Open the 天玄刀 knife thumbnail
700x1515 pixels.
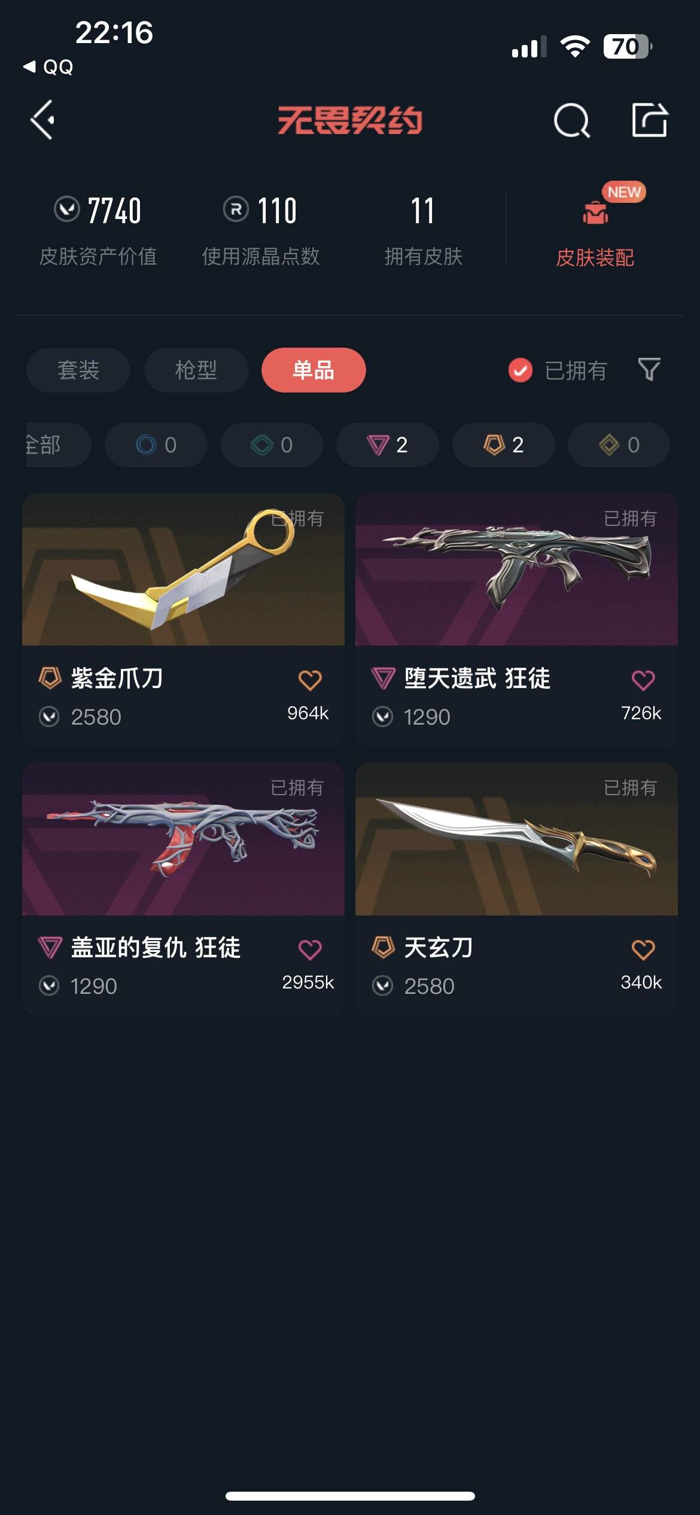(516, 839)
